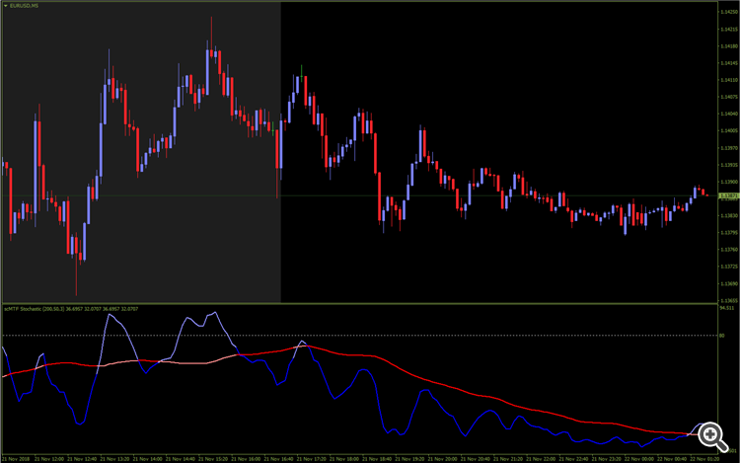Click the 21 Nov 20:00 time label
This screenshot has height=463, width=740.
[x=442, y=459]
